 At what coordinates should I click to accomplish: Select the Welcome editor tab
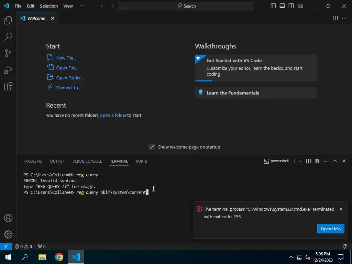(x=37, y=18)
